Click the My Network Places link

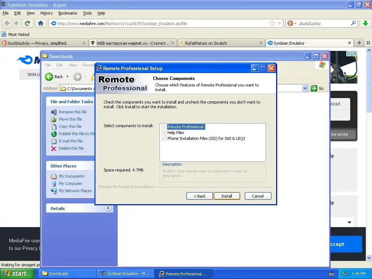tap(75, 191)
